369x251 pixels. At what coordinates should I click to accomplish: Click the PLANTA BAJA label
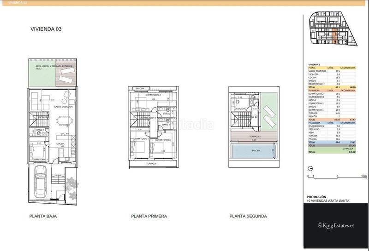(43, 216)
